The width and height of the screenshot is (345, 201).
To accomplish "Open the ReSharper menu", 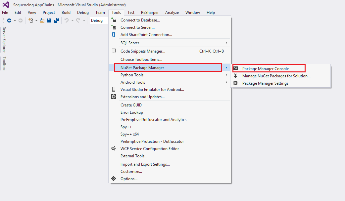I will coord(150,13).
